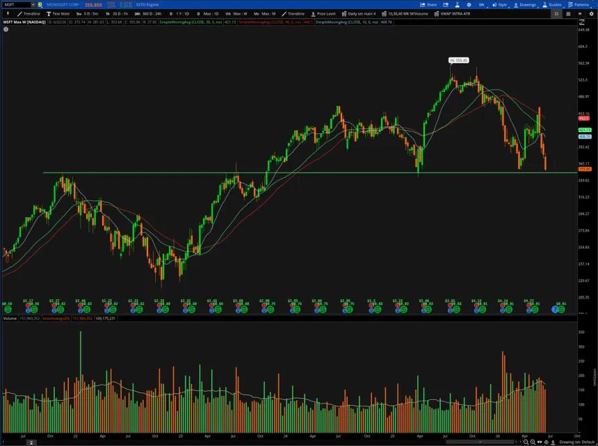Select the Price Level drawing tool
The width and height of the screenshot is (598, 446).
point(323,14)
